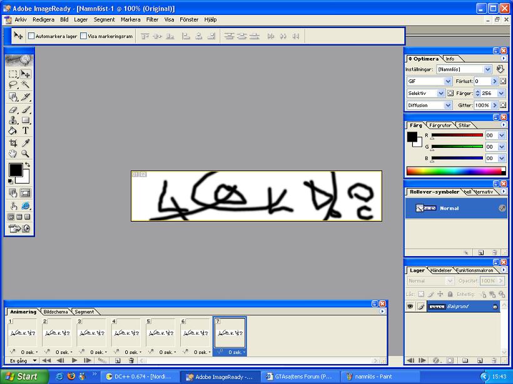513x384 pixels.
Task: Click Preview Document hand icon
Action: coord(13,206)
